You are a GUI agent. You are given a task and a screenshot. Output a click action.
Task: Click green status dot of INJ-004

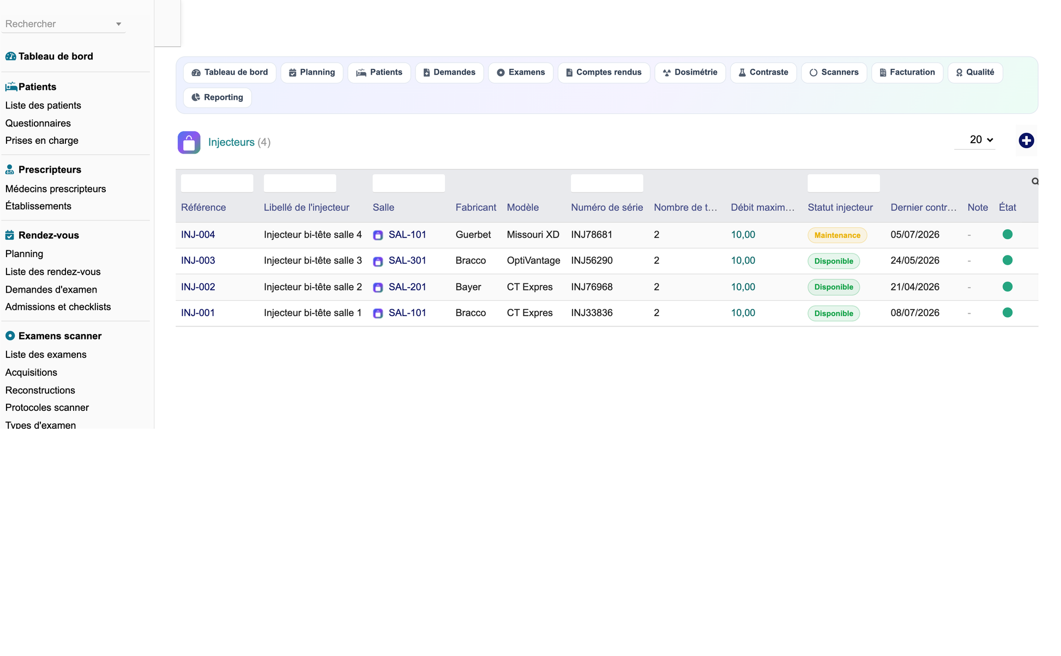tap(1008, 234)
